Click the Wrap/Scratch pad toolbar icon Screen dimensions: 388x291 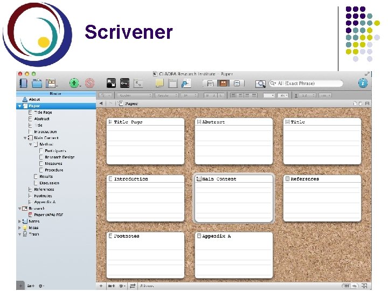(173, 84)
